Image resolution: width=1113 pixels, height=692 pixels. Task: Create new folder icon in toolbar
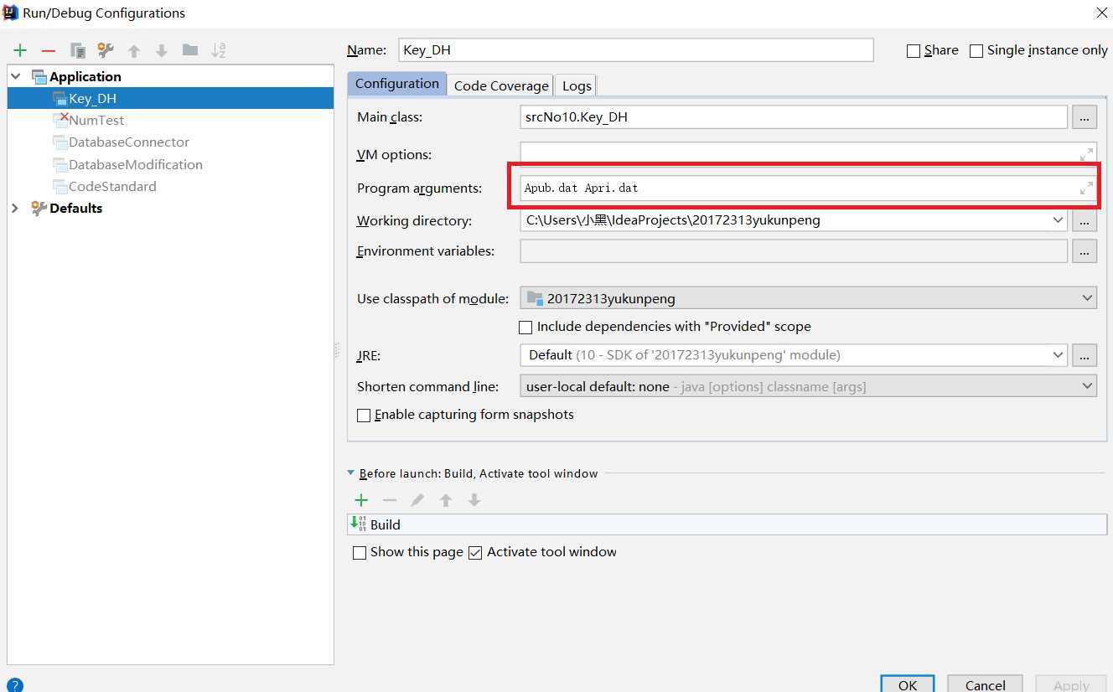pyautogui.click(x=190, y=50)
